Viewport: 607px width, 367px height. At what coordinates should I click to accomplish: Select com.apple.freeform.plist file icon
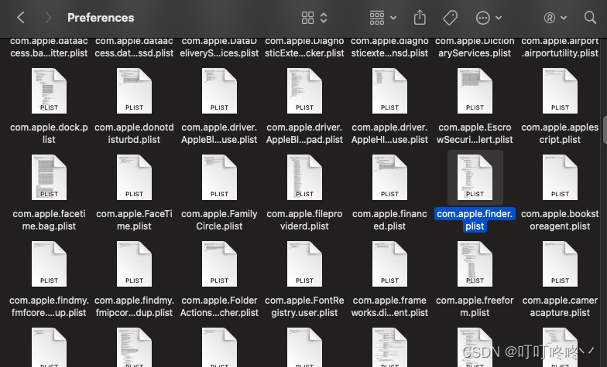475,264
